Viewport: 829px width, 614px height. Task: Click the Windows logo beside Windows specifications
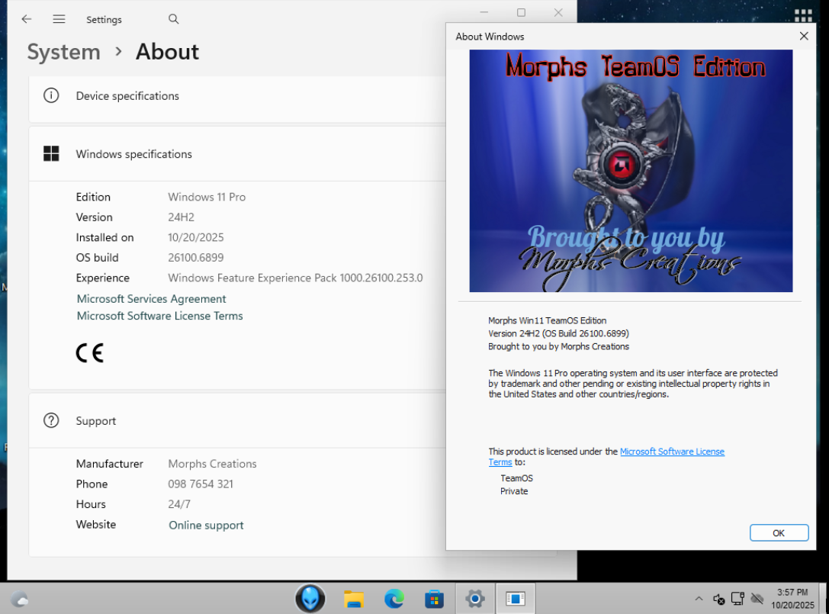tap(51, 154)
